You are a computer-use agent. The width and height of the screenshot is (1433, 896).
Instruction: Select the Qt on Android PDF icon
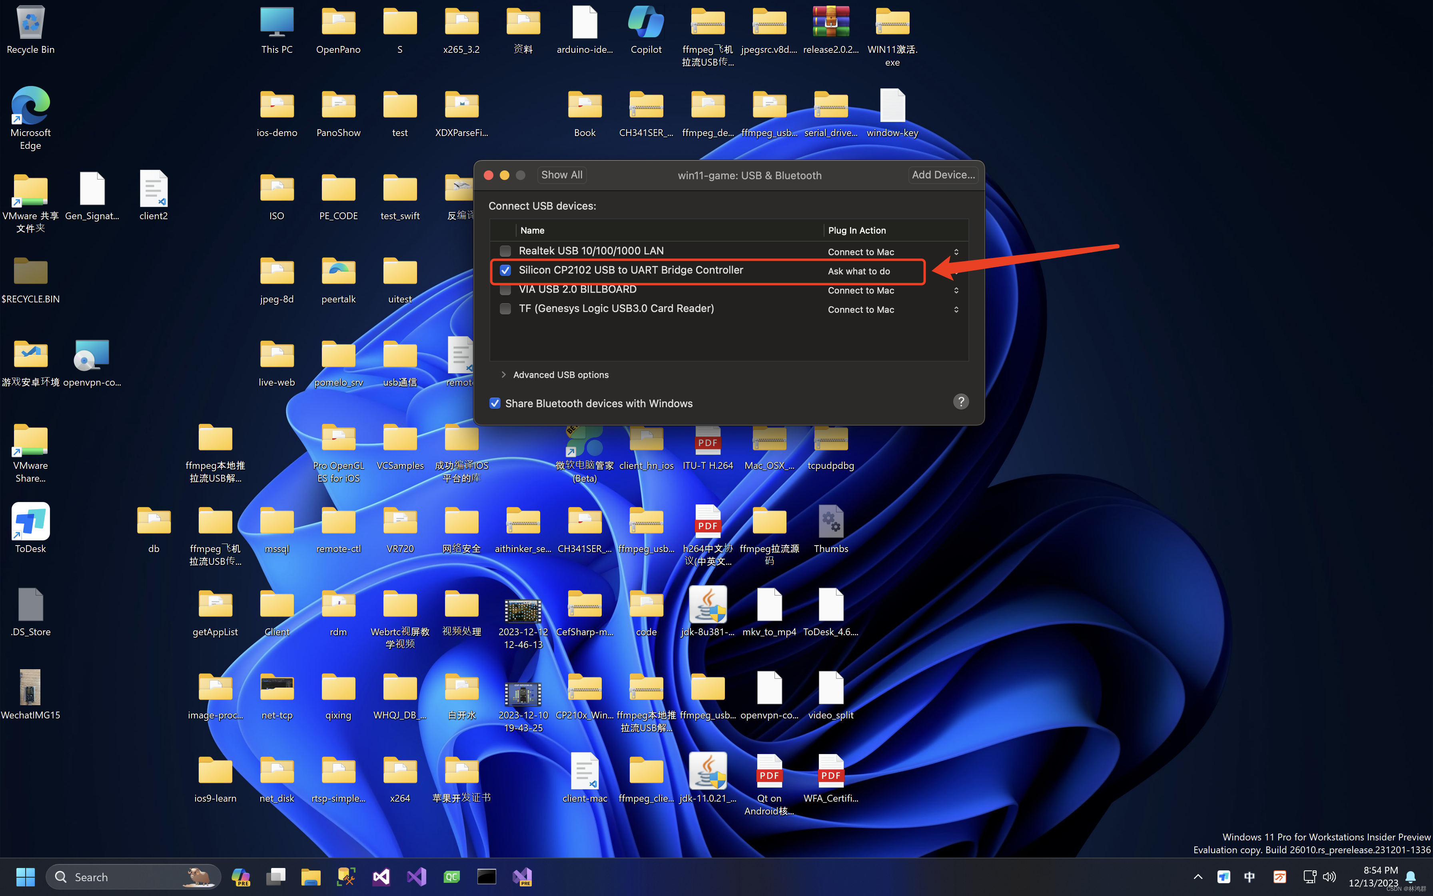[769, 784]
